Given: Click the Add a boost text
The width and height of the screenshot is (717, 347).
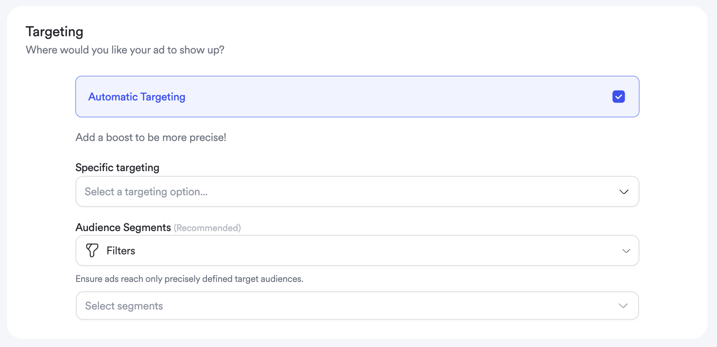Looking at the screenshot, I should [x=150, y=137].
